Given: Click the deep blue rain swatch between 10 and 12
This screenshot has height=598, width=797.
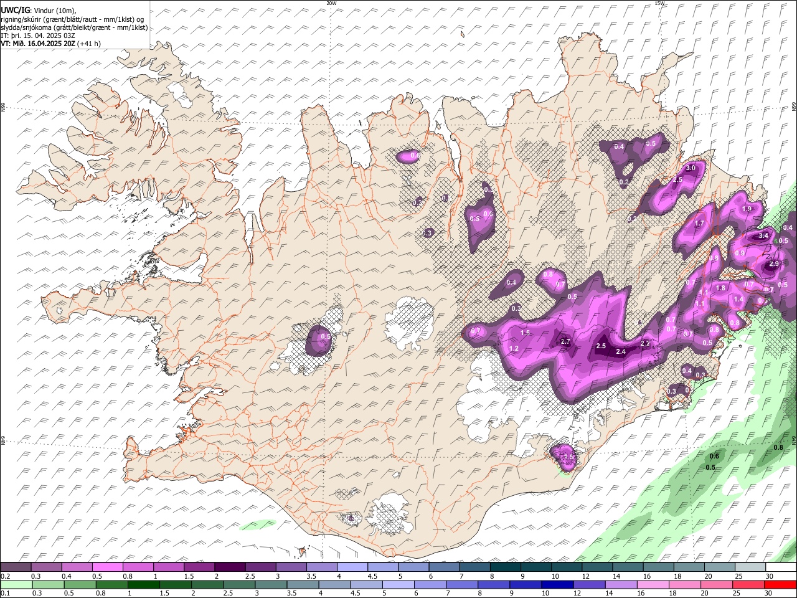Looking at the screenshot, I should [556, 584].
